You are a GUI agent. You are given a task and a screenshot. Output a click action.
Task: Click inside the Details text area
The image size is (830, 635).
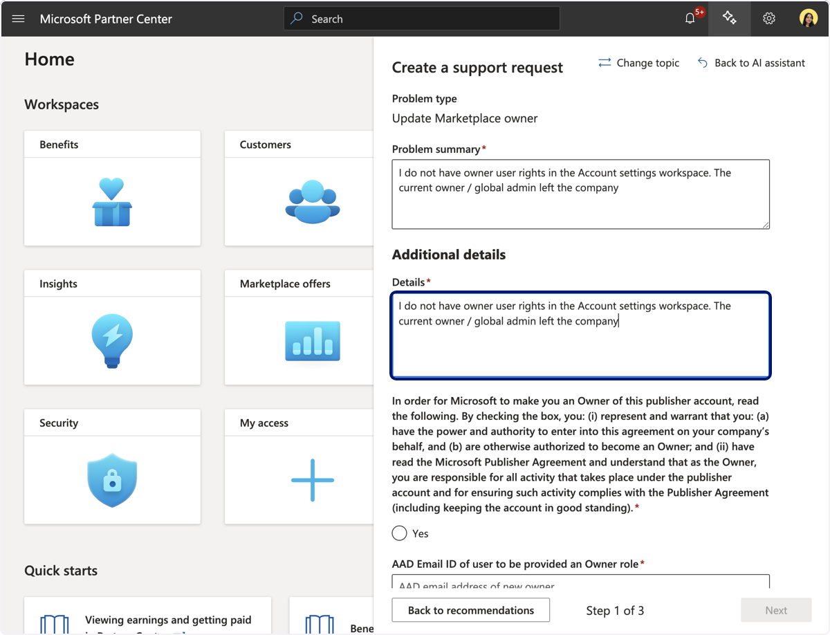click(x=581, y=335)
